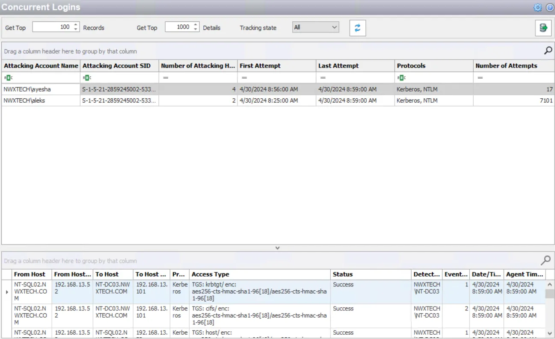Open the help icon
The width and height of the screenshot is (555, 339).
click(x=550, y=7)
